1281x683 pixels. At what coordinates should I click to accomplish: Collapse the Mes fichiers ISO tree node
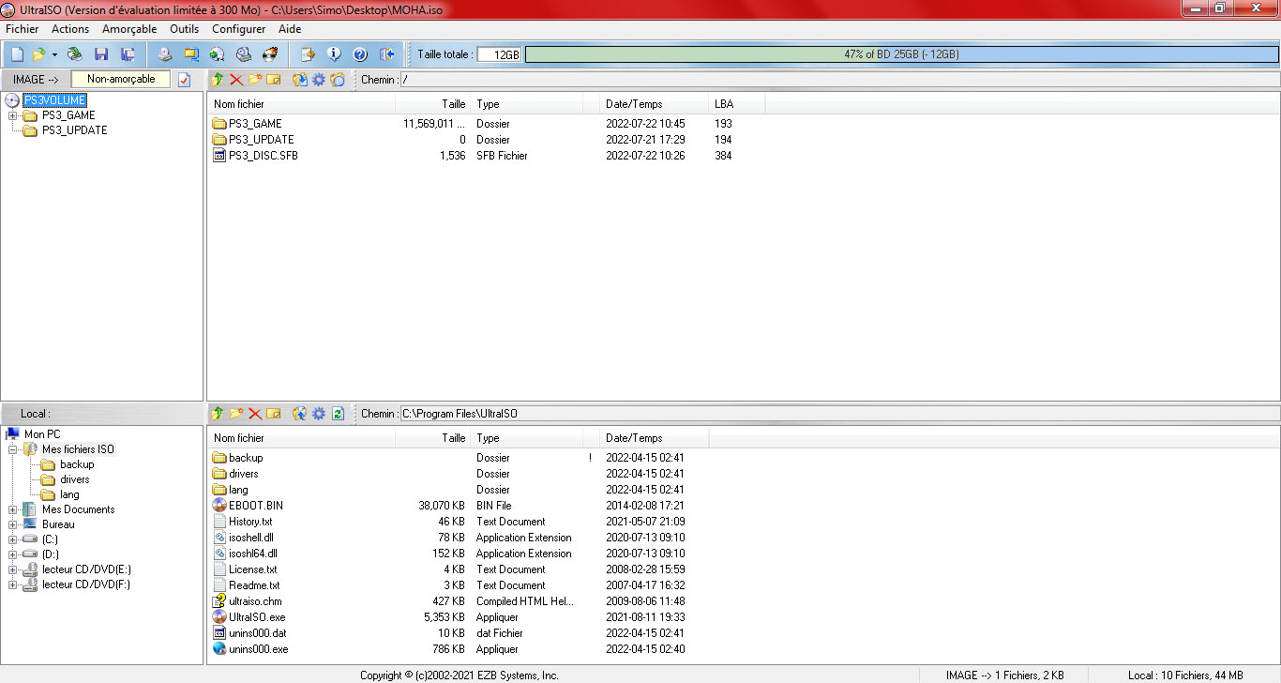click(13, 449)
